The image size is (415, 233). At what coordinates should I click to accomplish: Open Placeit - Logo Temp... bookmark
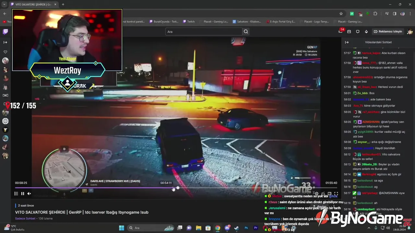[x=314, y=22]
